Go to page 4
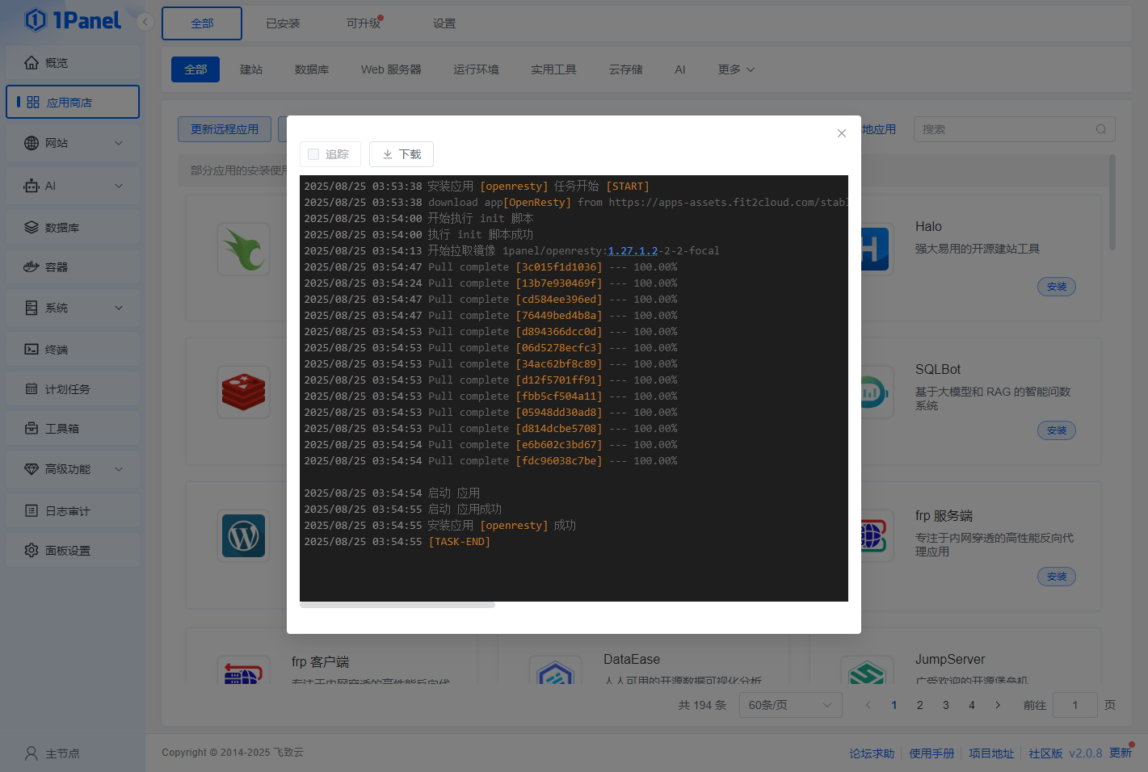The image size is (1148, 772). click(972, 705)
